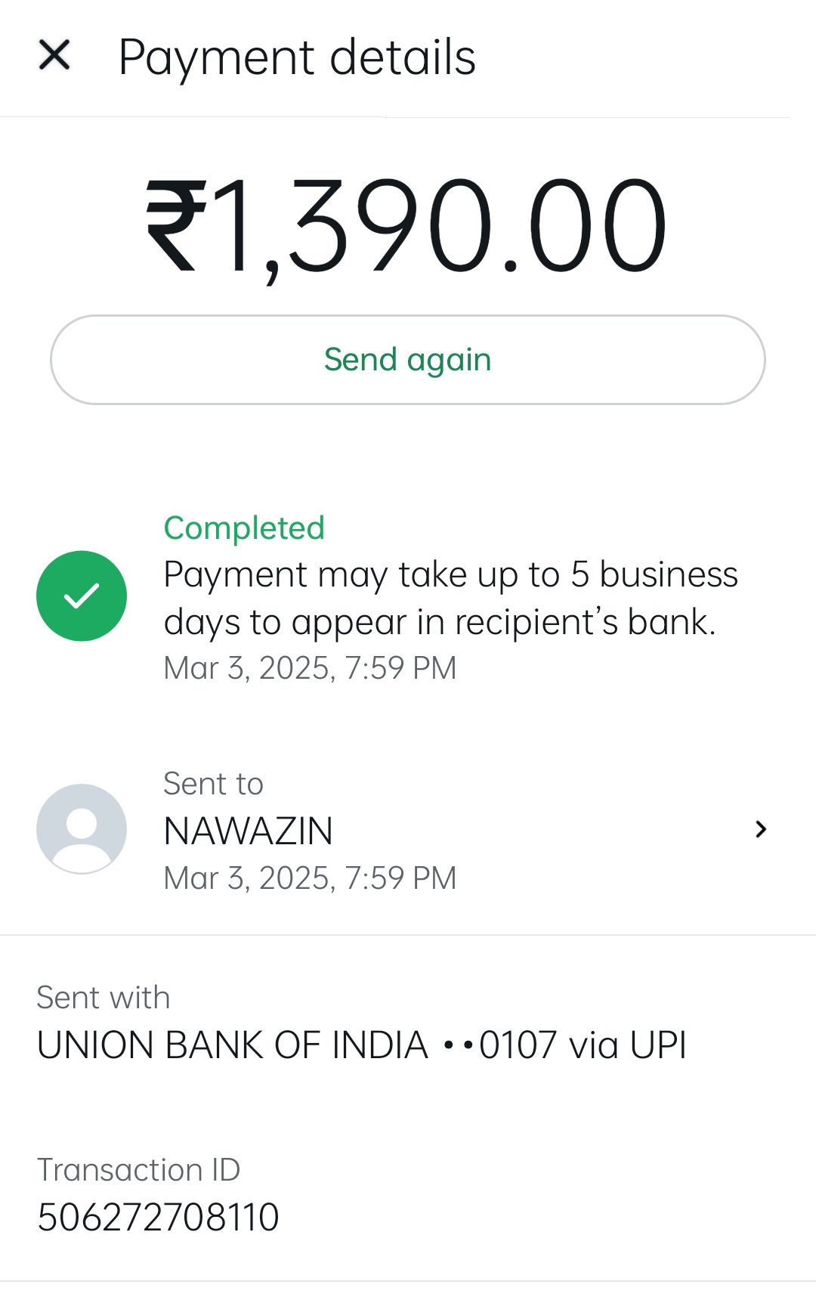Image resolution: width=816 pixels, height=1297 pixels.
Task: Click the Sent to label
Action: pos(213,784)
